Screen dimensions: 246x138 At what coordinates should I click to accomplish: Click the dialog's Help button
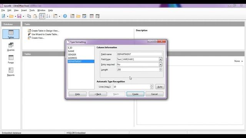[x=78, y=94]
